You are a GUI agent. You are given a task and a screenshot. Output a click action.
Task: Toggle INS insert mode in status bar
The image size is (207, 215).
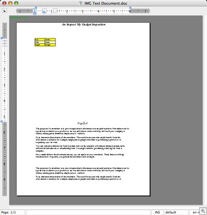coord(157,212)
